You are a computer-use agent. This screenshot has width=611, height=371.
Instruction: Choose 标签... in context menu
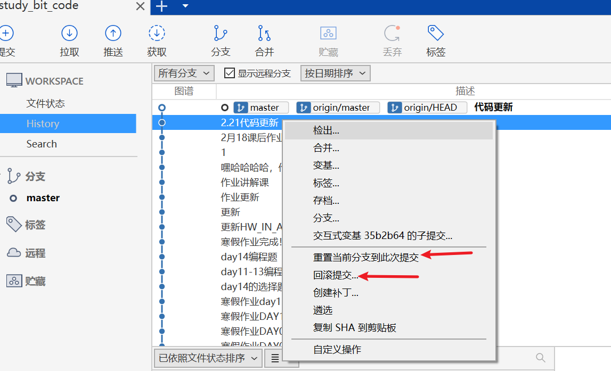[389, 183]
